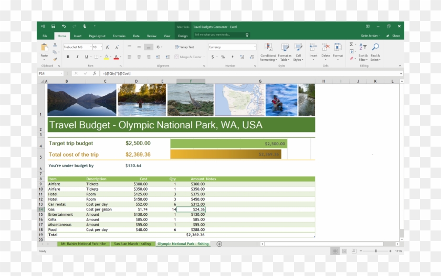
Task: Decrease font size with the small A icon
Action: (x=117, y=47)
